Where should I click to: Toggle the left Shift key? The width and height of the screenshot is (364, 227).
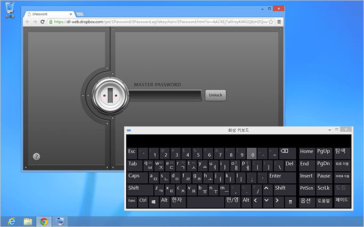(x=140, y=190)
